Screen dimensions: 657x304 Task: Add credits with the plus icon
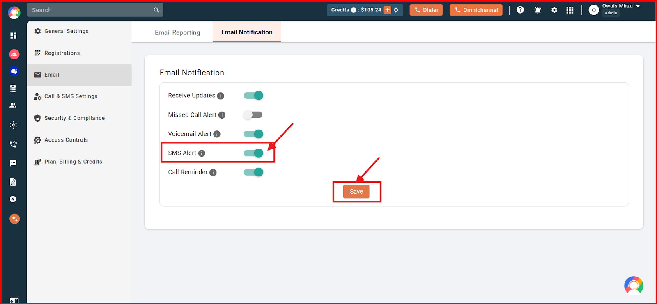point(387,10)
